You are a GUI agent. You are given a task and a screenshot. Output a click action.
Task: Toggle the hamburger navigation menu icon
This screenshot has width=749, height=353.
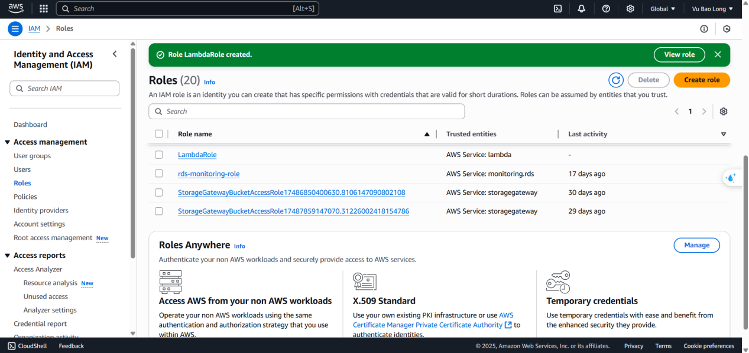tap(15, 28)
